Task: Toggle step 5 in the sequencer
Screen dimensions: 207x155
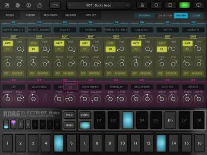Action: coord(59,143)
